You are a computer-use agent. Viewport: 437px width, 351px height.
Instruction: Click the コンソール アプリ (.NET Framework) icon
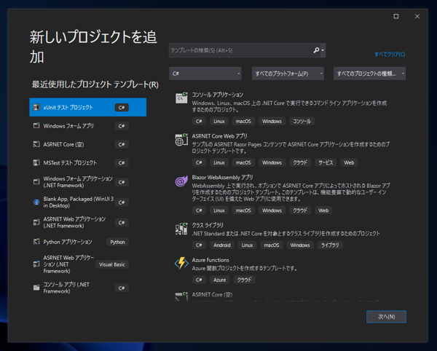[x=36, y=288]
